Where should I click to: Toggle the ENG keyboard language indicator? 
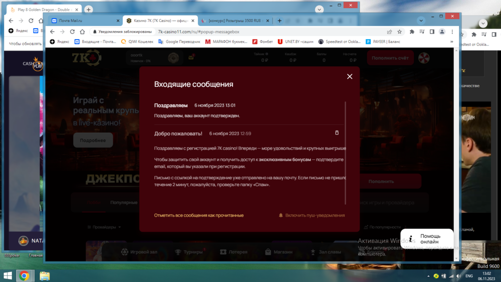click(469, 276)
